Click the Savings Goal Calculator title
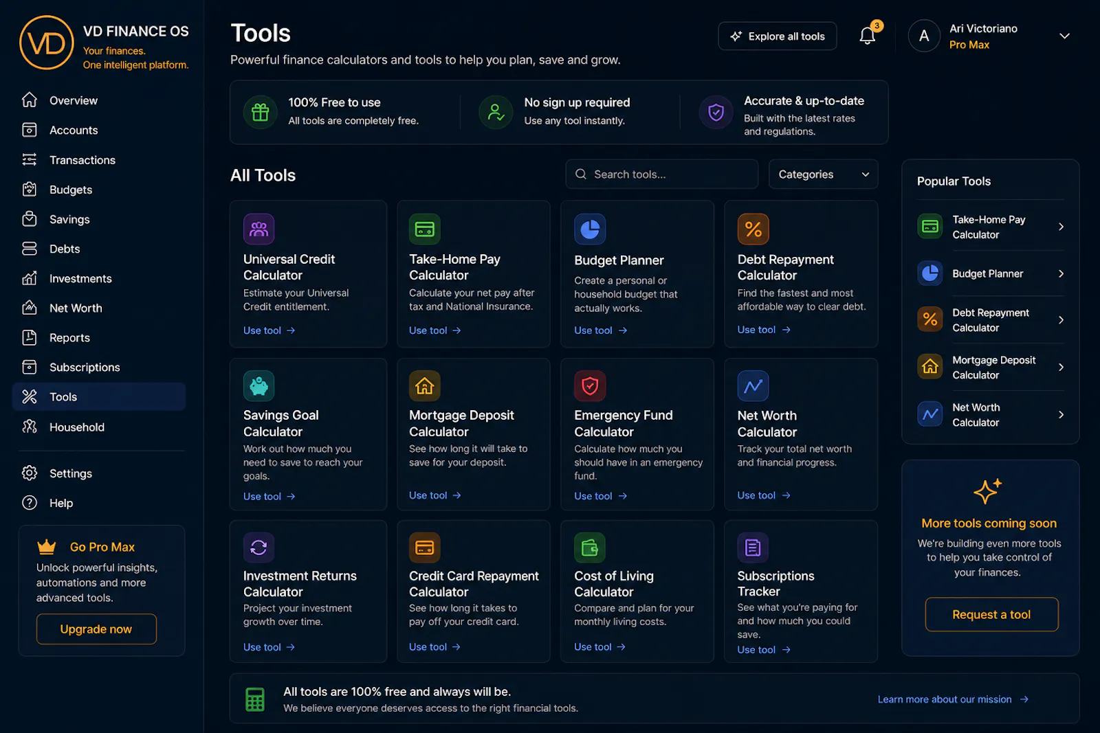 pos(280,423)
